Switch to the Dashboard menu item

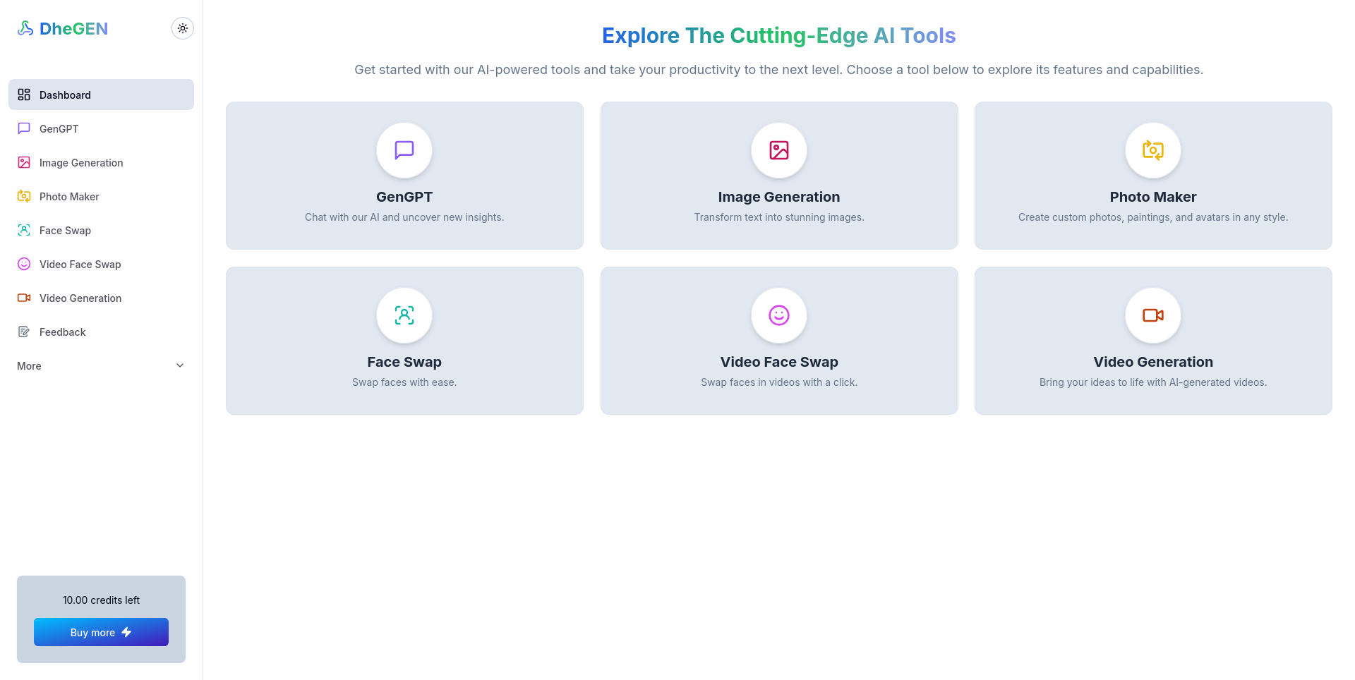pyautogui.click(x=65, y=94)
